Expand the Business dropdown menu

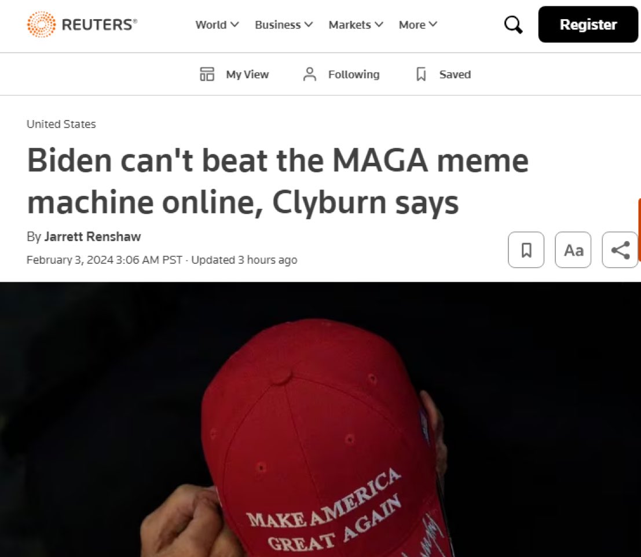[284, 24]
